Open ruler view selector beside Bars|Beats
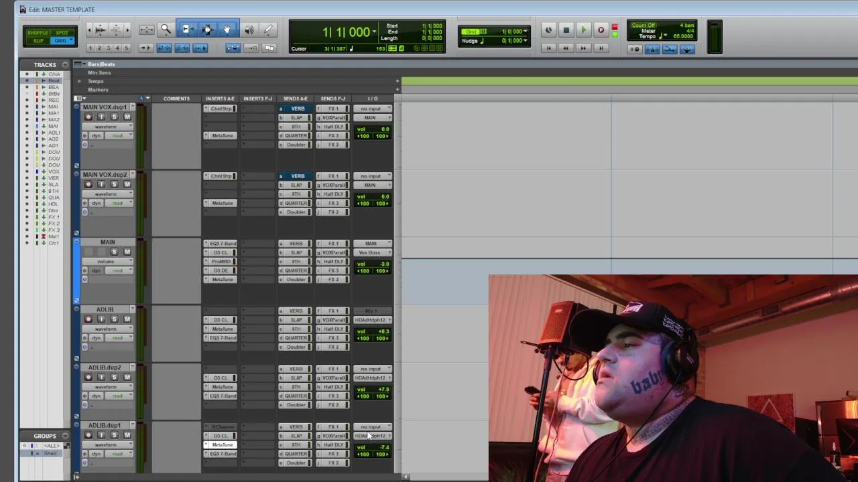This screenshot has width=858, height=482. pyautogui.click(x=79, y=64)
